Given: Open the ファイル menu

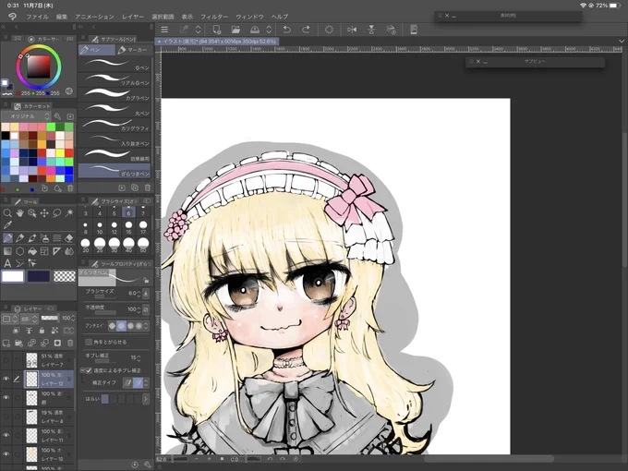Looking at the screenshot, I should [x=37, y=17].
